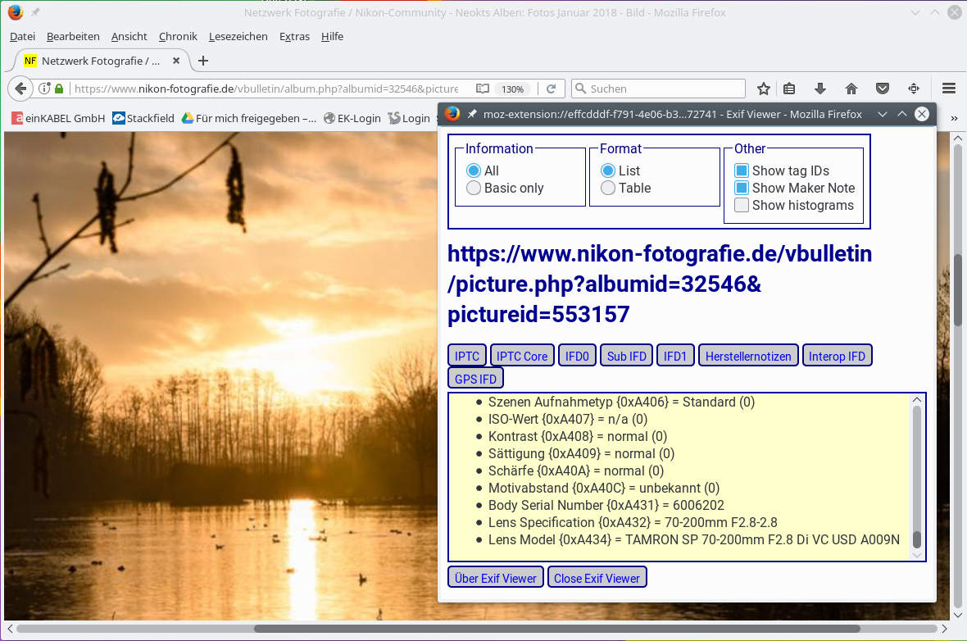Image resolution: width=967 pixels, height=641 pixels.
Task: Open the Bearbeiten menu
Action: (x=73, y=36)
